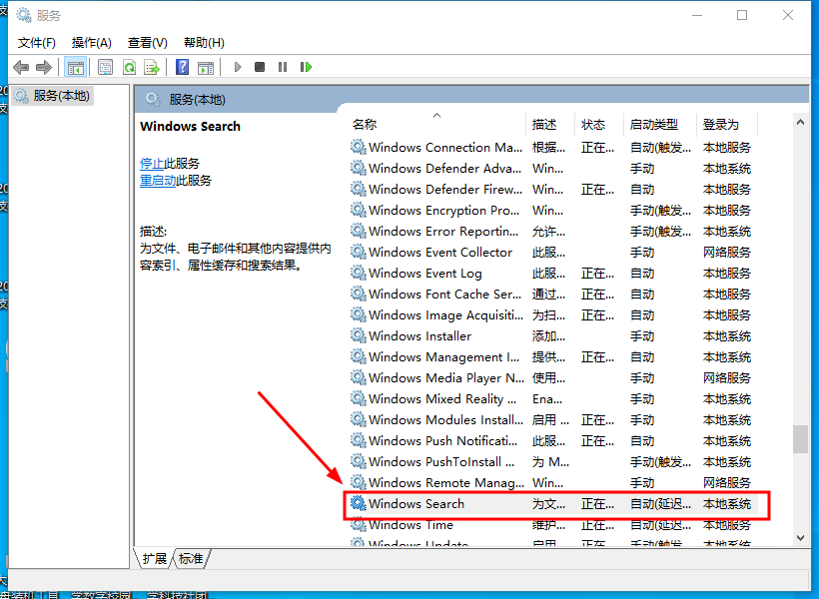819x599 pixels.
Task: Click the Restart Service toolbar icon
Action: tap(306, 67)
